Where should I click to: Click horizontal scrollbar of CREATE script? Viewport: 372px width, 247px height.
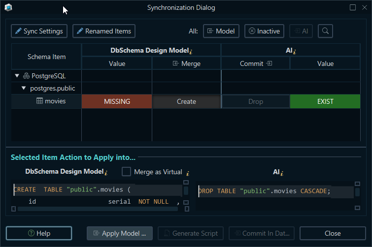pos(98,209)
